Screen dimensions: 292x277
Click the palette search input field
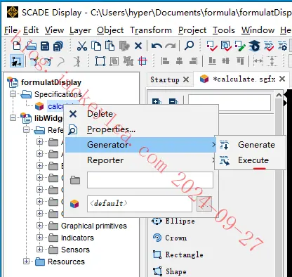point(230,103)
